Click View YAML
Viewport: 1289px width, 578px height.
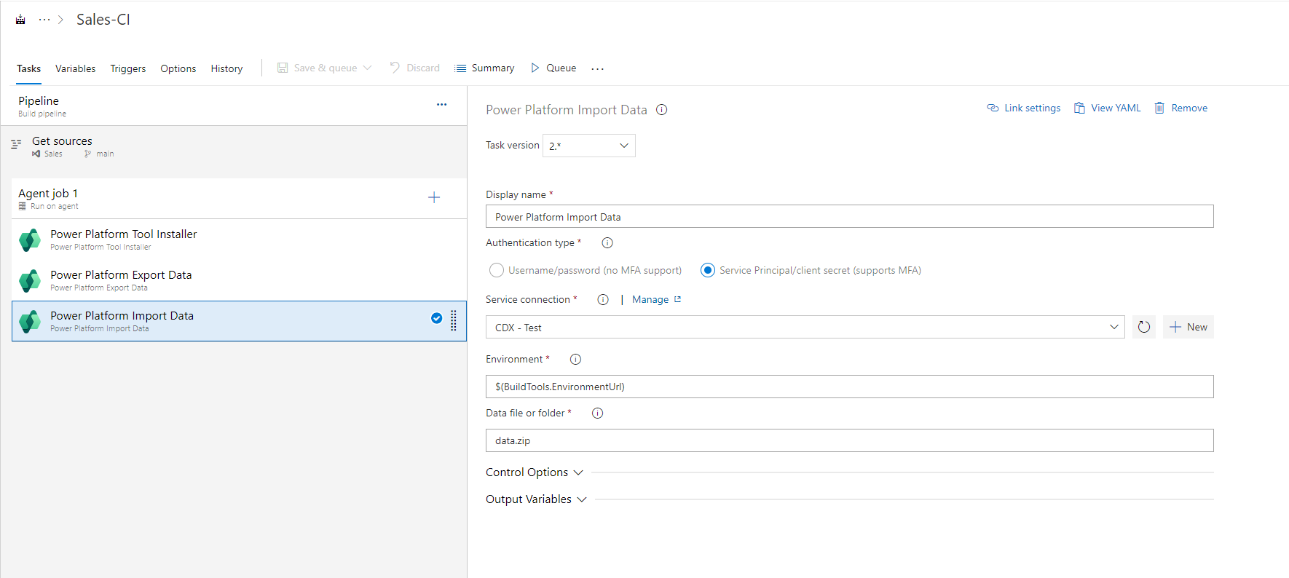click(x=1108, y=108)
